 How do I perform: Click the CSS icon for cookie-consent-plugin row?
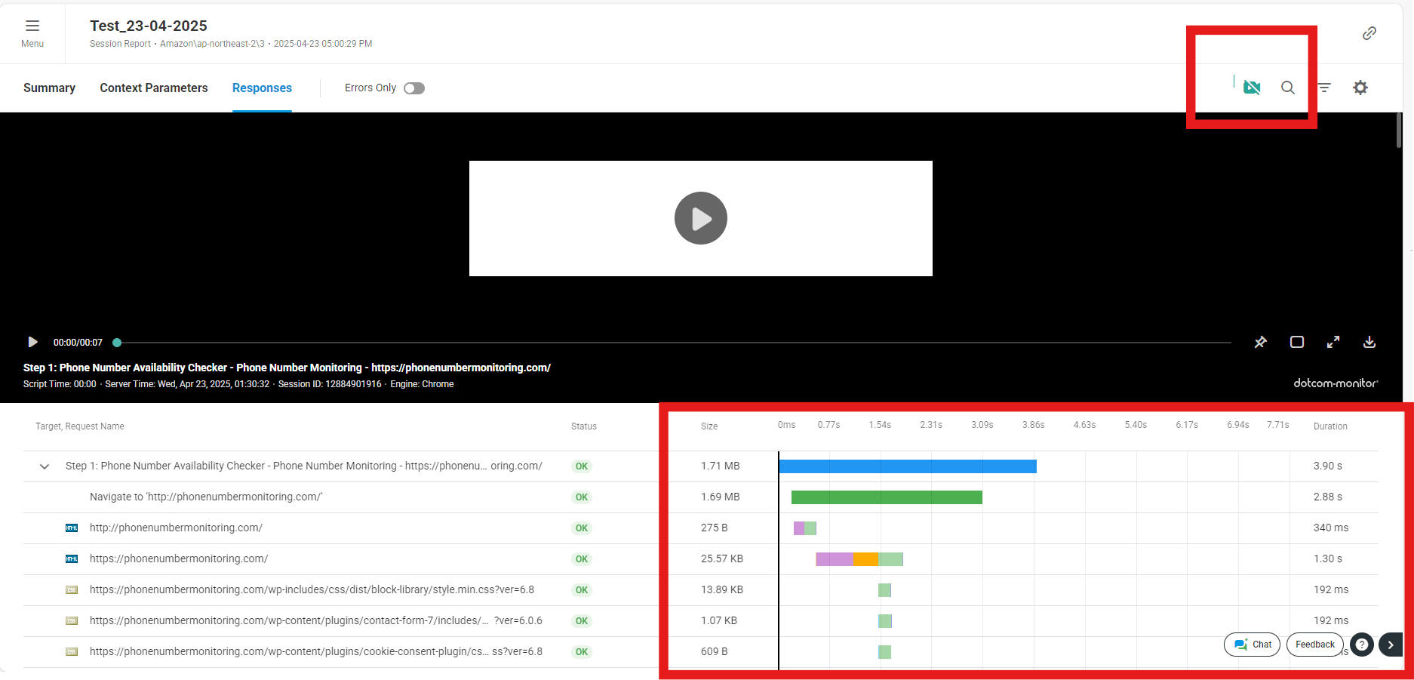click(72, 652)
